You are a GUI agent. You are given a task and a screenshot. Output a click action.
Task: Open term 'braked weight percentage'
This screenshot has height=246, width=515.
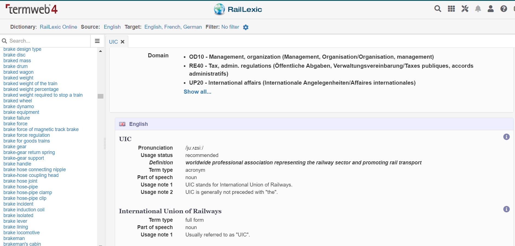click(x=31, y=89)
